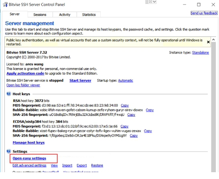Switch to the Sessions tab

pos(40,14)
